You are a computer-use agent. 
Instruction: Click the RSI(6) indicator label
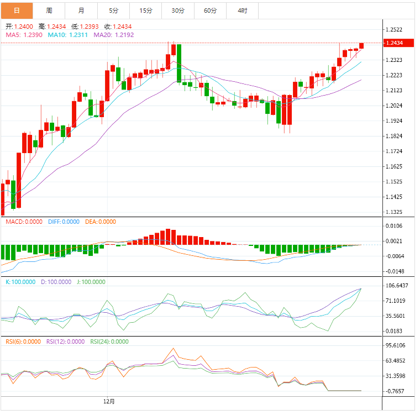pos(23,342)
